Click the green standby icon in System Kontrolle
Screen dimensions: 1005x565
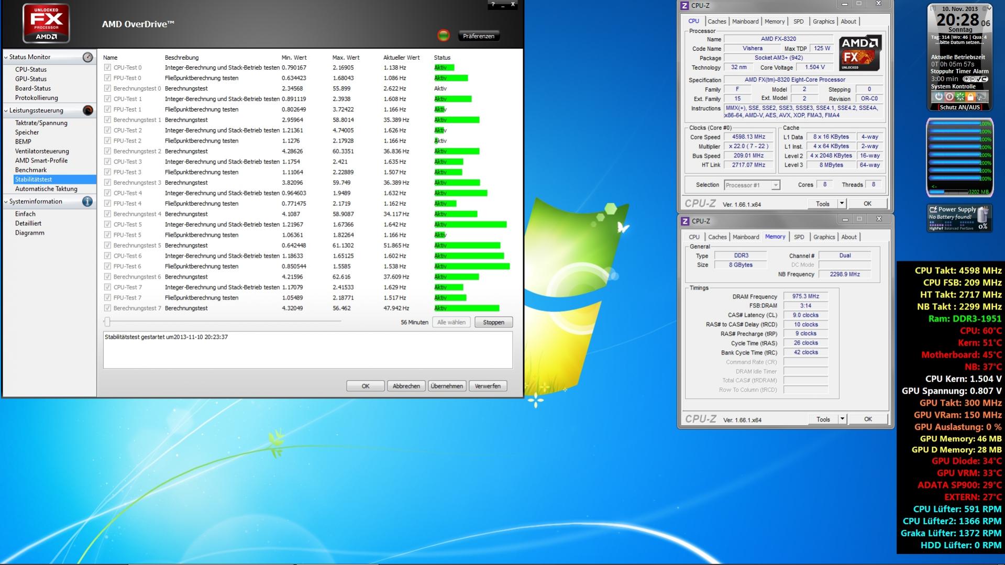[960, 97]
